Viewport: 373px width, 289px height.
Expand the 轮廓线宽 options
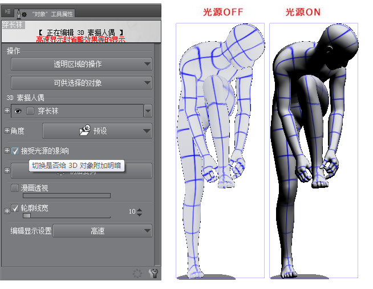click(x=7, y=211)
